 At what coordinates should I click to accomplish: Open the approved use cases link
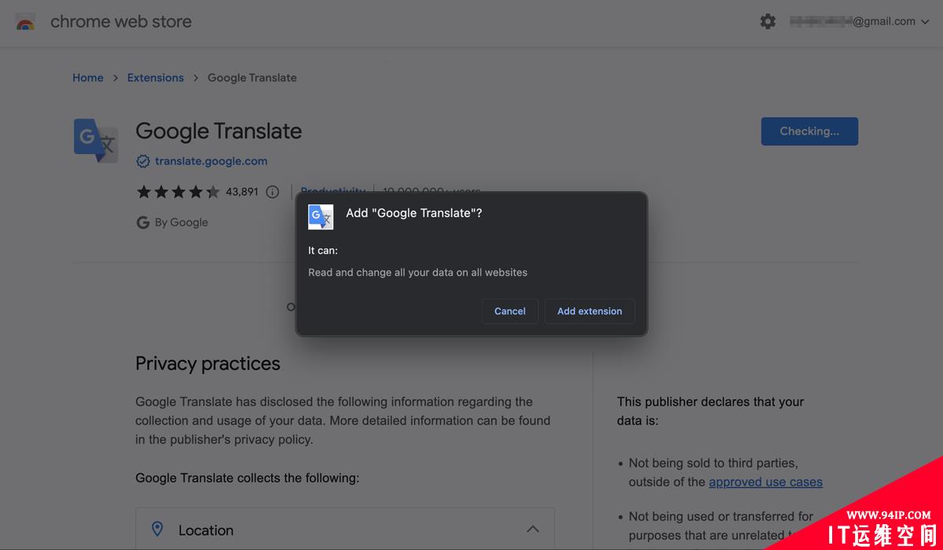point(765,482)
